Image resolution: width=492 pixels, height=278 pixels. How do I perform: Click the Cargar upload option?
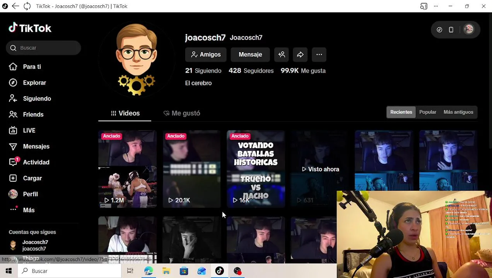tap(32, 178)
